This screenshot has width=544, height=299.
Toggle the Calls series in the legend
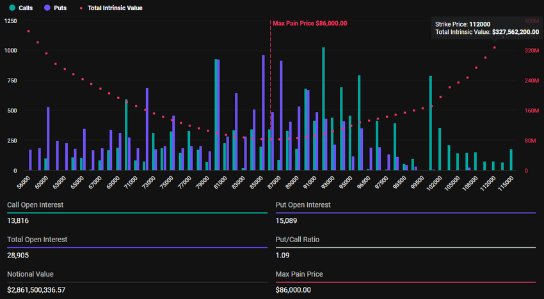[x=23, y=8]
